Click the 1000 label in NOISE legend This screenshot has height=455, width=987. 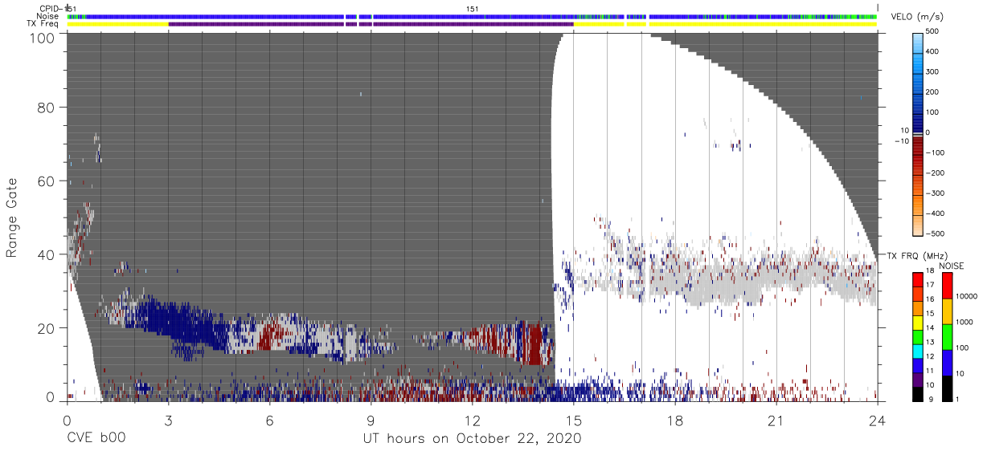pyautogui.click(x=966, y=322)
